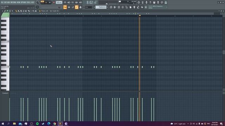
Task: Open the PATTERNS menu
Action: coord(13,2)
